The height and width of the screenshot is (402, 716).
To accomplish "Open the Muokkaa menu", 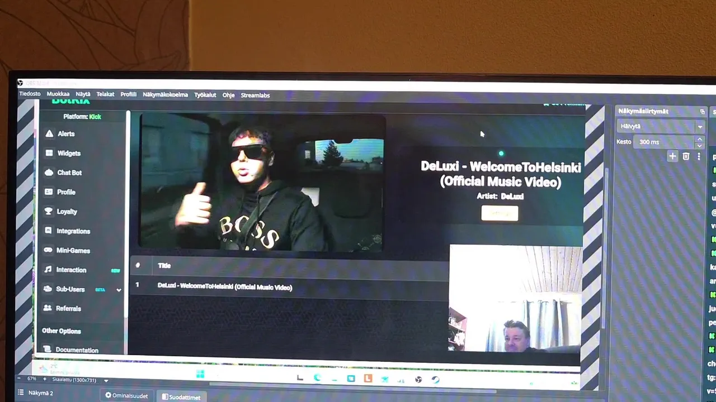I will 58,94.
